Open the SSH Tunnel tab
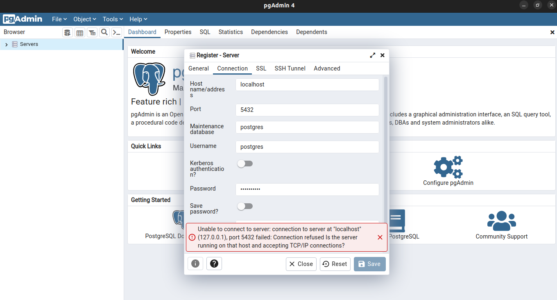The height and width of the screenshot is (300, 557). click(x=290, y=68)
